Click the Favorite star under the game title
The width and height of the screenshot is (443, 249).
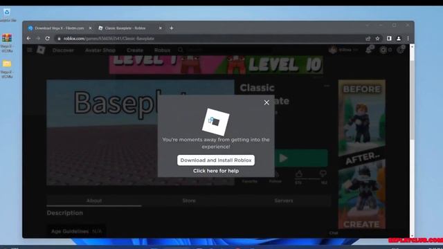[249, 181]
